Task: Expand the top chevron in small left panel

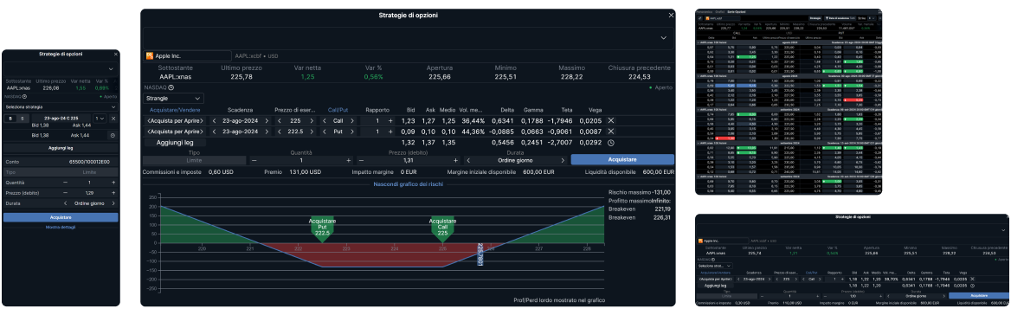Action: click(111, 68)
